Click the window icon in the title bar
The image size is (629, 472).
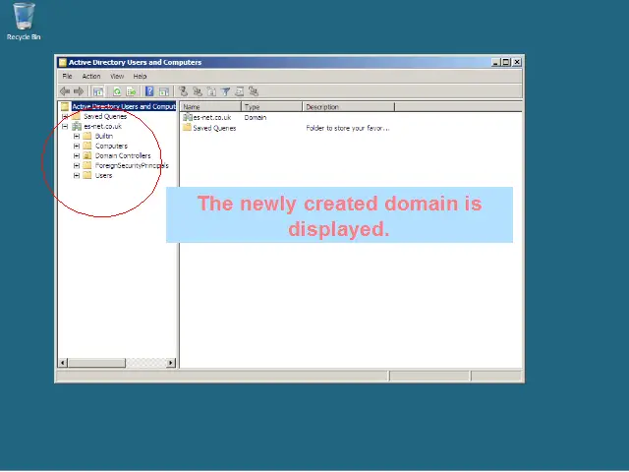point(63,63)
